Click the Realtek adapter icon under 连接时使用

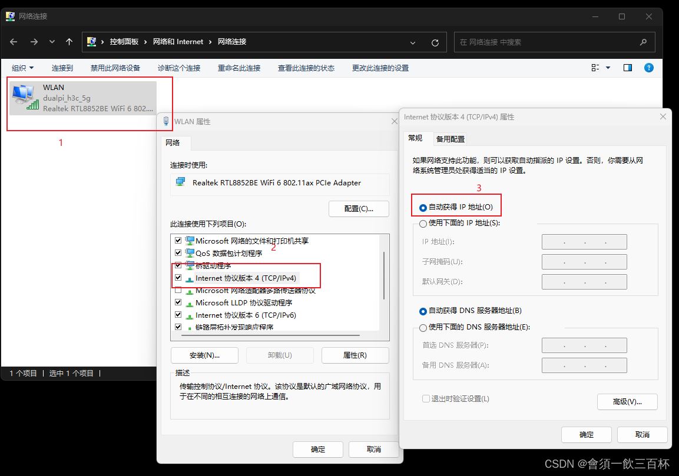pyautogui.click(x=181, y=182)
